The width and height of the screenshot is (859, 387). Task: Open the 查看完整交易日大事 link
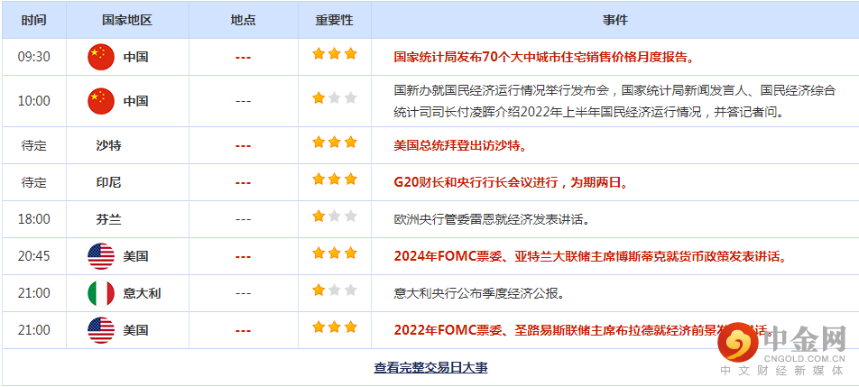click(430, 367)
